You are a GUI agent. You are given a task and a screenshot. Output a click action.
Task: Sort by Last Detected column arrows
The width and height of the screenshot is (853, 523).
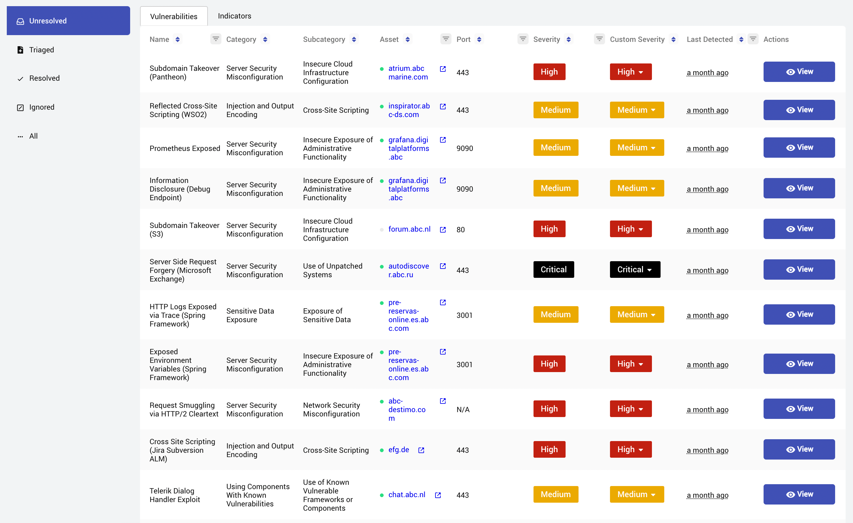741,39
